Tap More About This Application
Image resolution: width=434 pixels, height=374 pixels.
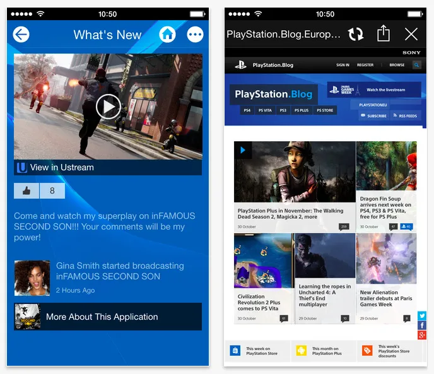pyautogui.click(x=108, y=317)
